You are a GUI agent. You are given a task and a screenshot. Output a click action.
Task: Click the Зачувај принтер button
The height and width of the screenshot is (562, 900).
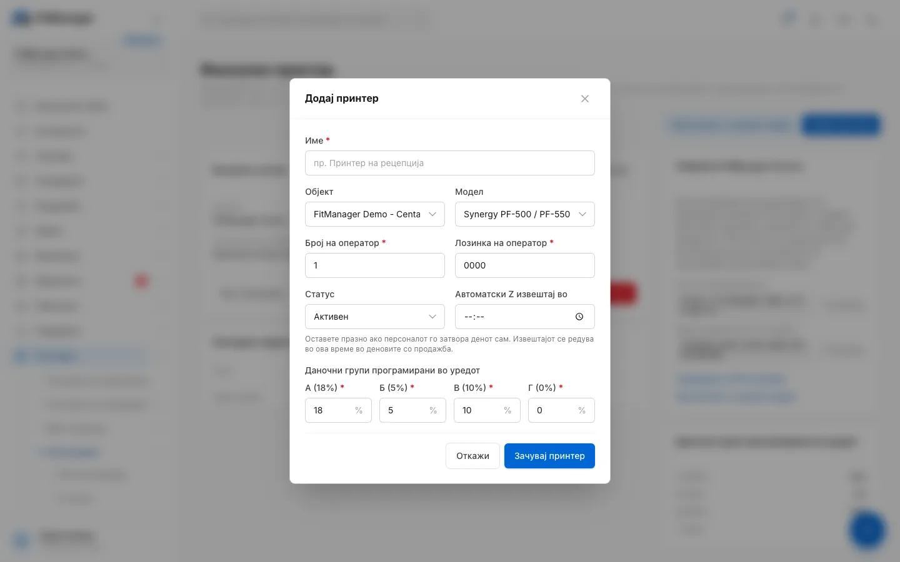point(549,456)
